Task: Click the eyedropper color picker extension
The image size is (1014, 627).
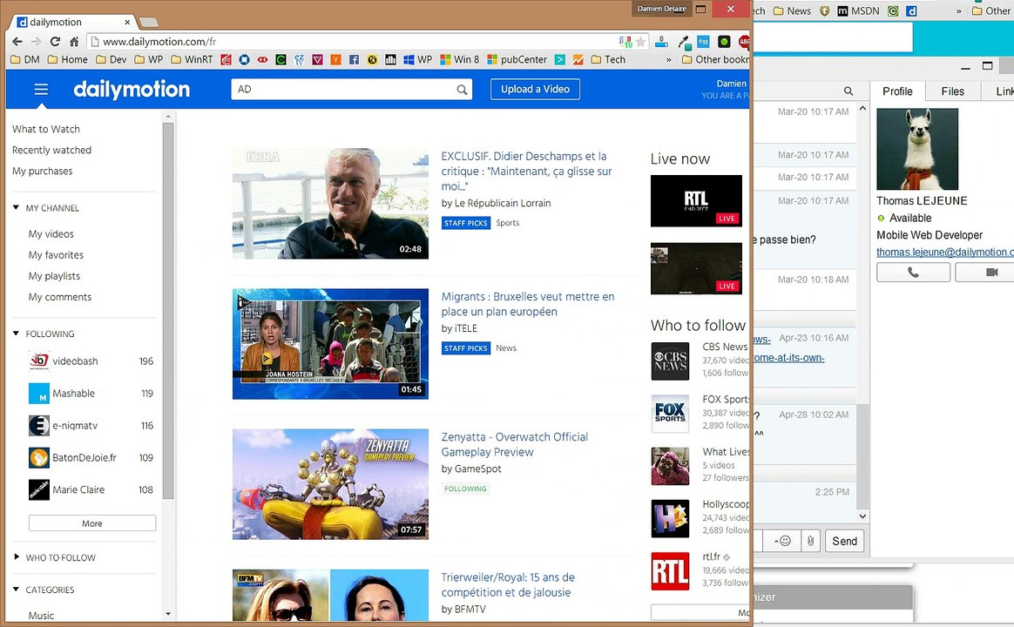Action: pyautogui.click(x=684, y=42)
